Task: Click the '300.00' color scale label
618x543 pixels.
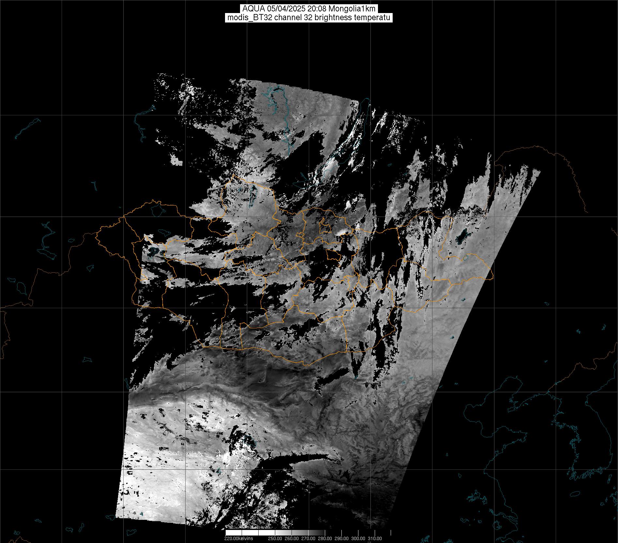Action: pos(358,538)
